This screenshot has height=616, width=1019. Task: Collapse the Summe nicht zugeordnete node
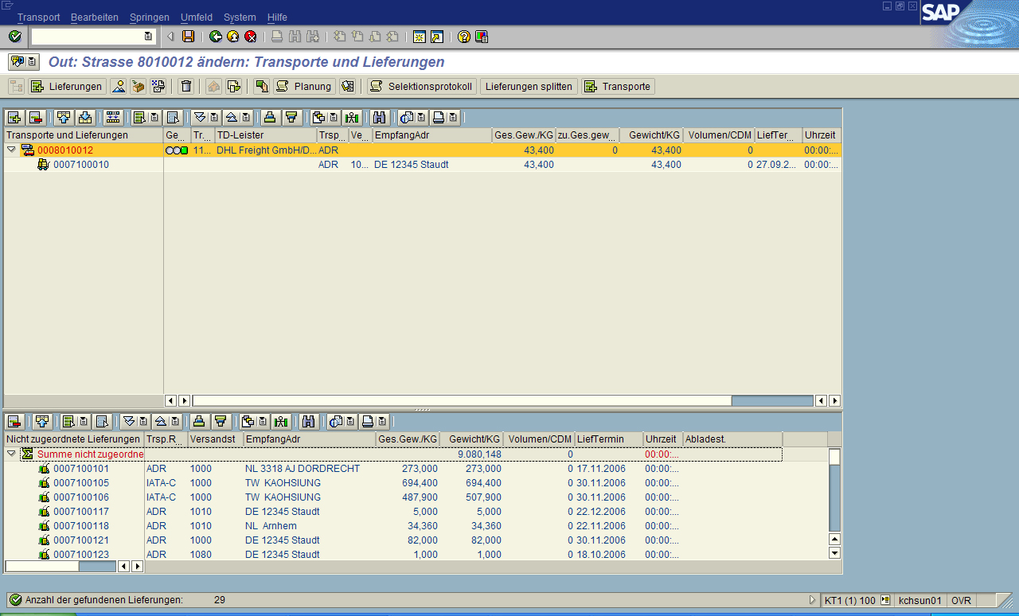click(11, 454)
